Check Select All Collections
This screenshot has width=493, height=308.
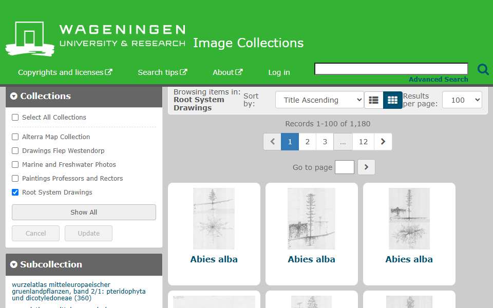click(15, 117)
